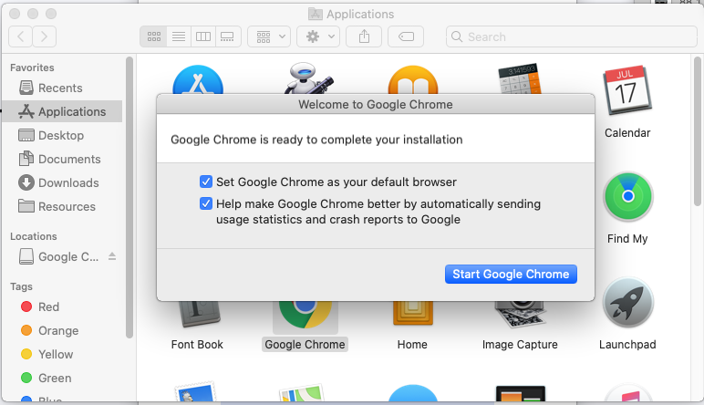Screen dimensions: 704x405
Task: Click the Image Capture file label
Action: tap(520, 345)
